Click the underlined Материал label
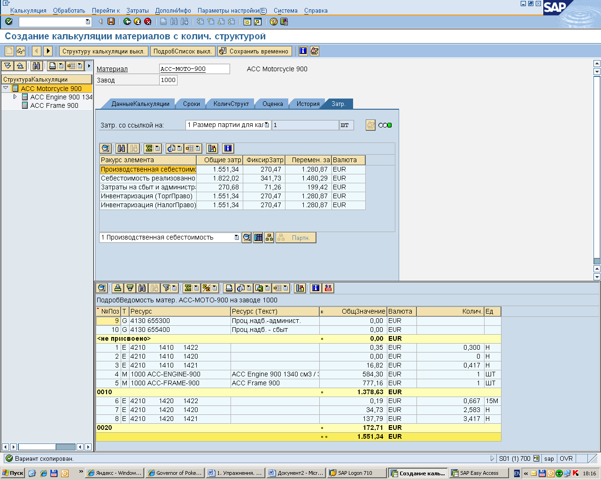The image size is (601, 480). (112, 69)
